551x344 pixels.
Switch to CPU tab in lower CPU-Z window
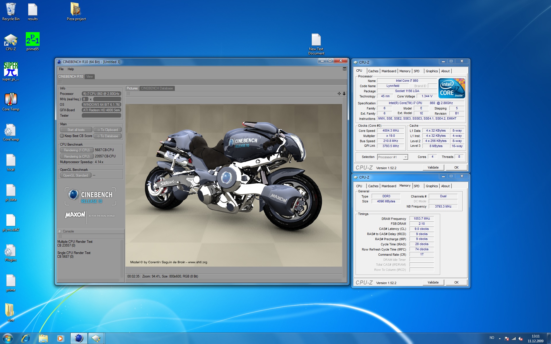pyautogui.click(x=359, y=186)
